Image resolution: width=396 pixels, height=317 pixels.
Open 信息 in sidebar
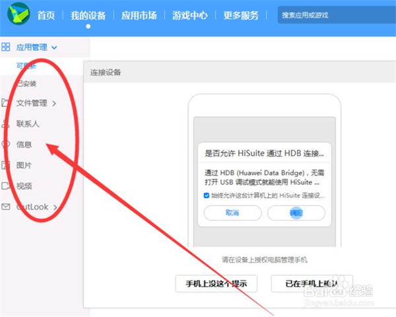24,145
